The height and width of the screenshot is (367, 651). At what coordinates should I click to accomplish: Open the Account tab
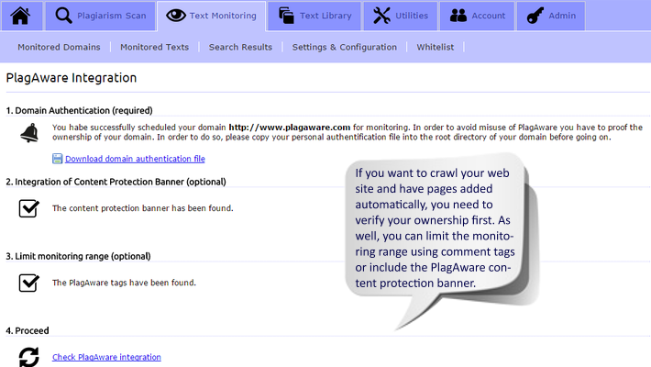pos(477,16)
